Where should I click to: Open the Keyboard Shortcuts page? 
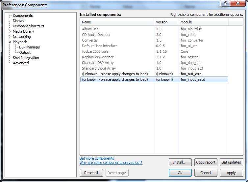pos(29,26)
